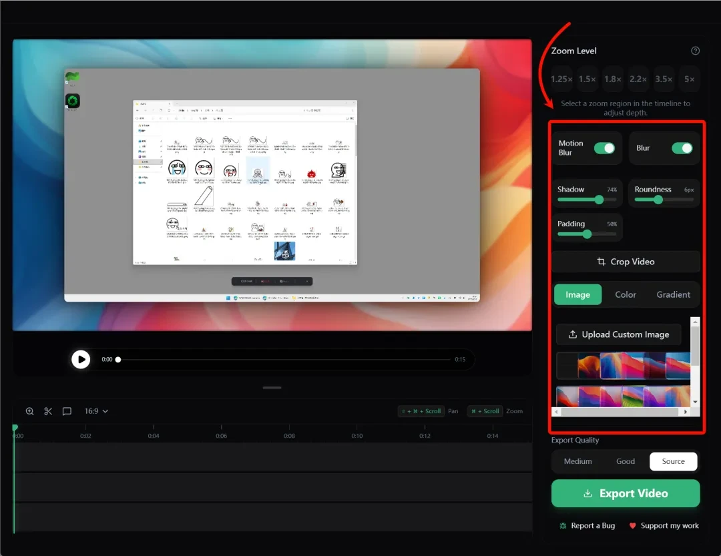This screenshot has height=556, width=721.
Task: Play the video preview
Action: (x=81, y=360)
